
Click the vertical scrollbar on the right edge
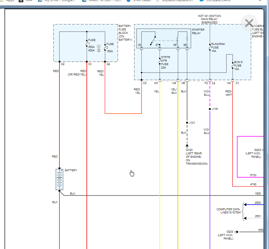268,120
